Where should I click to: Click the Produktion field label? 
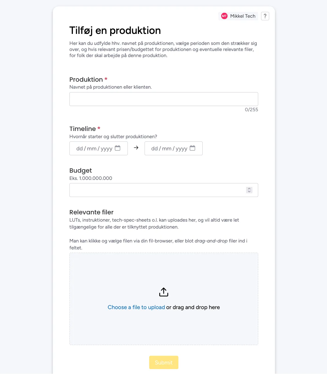click(86, 80)
